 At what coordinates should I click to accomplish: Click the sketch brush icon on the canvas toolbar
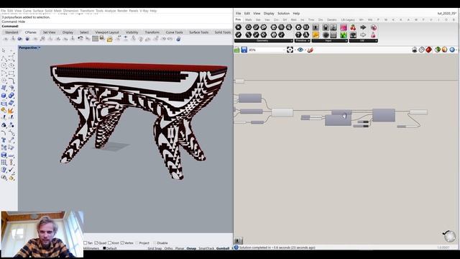coord(310,50)
